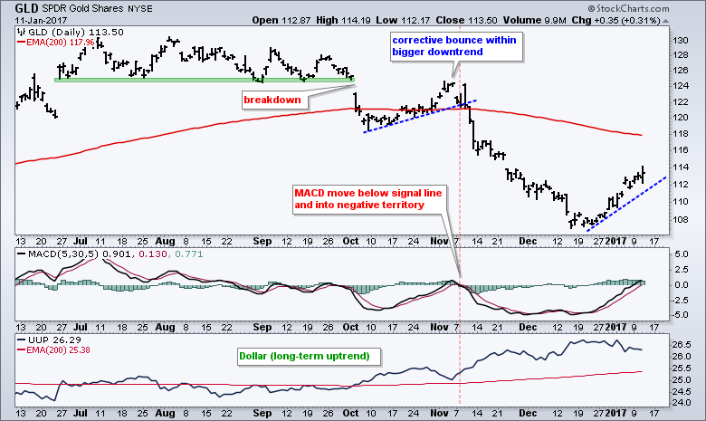Click the 'Aug' label on GLD price axis

tap(166, 241)
